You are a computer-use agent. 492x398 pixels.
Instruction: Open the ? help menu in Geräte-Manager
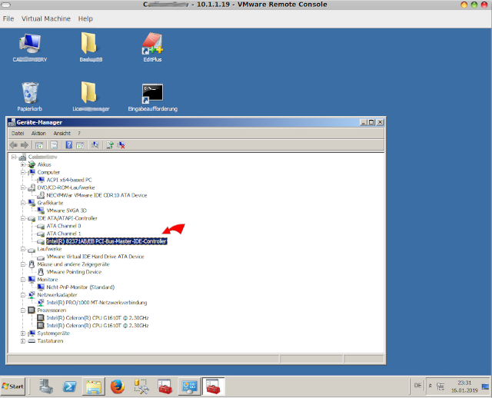(x=79, y=133)
